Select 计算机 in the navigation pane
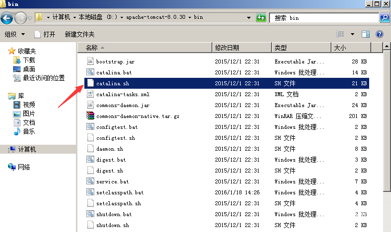The height and width of the screenshot is (232, 391). pyautogui.click(x=27, y=149)
